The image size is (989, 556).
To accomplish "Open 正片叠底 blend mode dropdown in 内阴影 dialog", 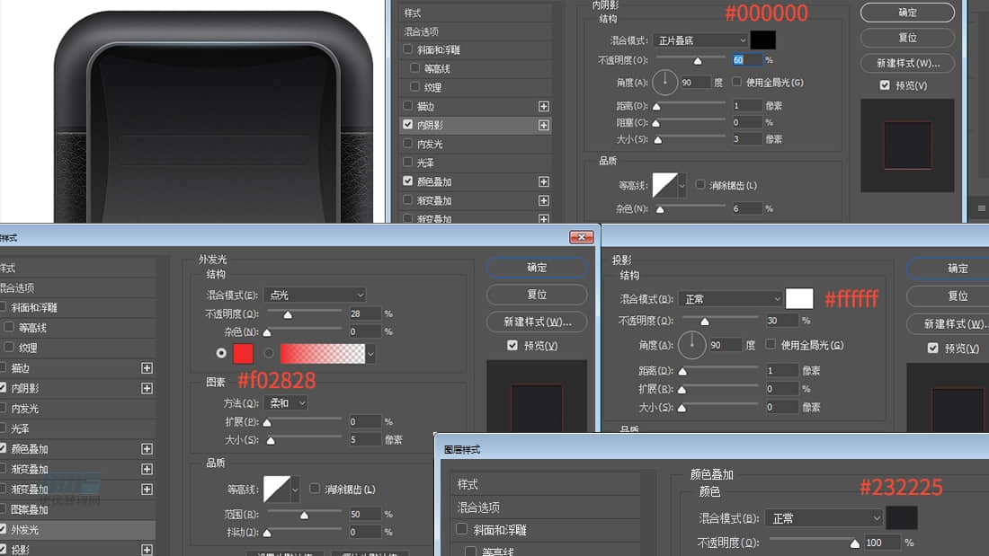I will (x=700, y=40).
